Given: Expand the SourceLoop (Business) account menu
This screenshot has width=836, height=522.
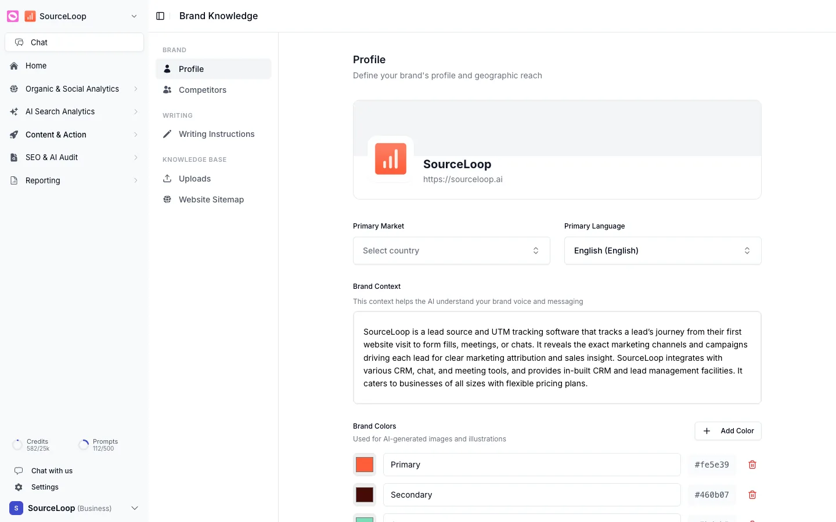Looking at the screenshot, I should click(135, 508).
